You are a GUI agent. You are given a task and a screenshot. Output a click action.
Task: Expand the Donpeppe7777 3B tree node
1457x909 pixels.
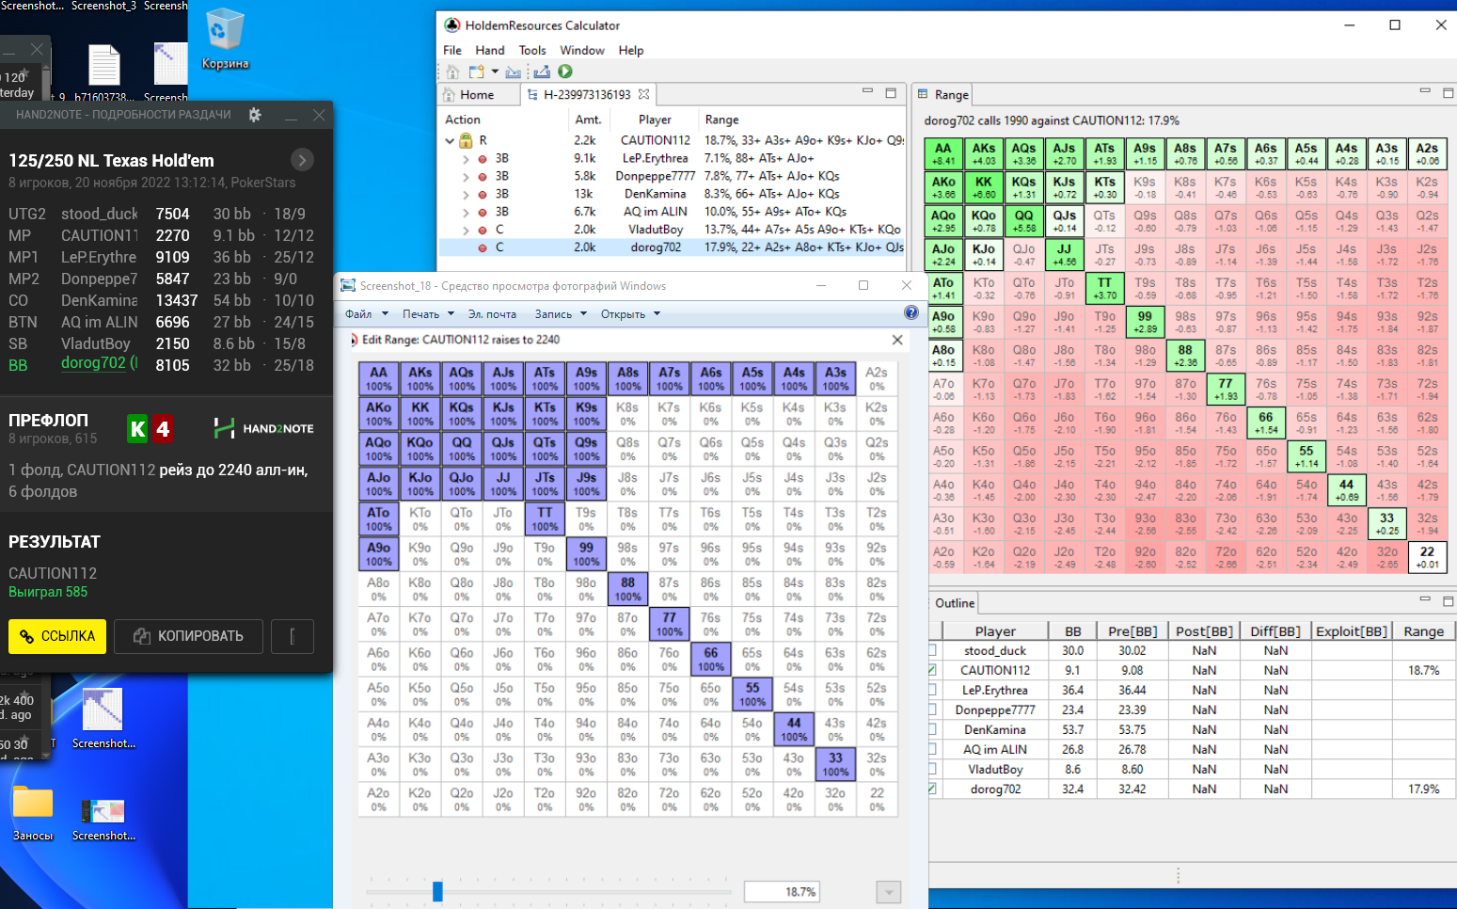tap(465, 177)
